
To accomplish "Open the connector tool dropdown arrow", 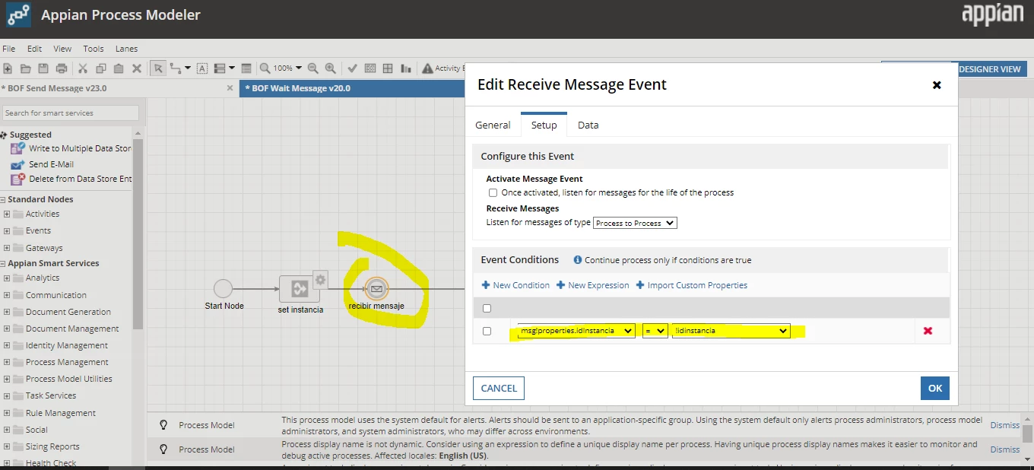I will tap(188, 68).
